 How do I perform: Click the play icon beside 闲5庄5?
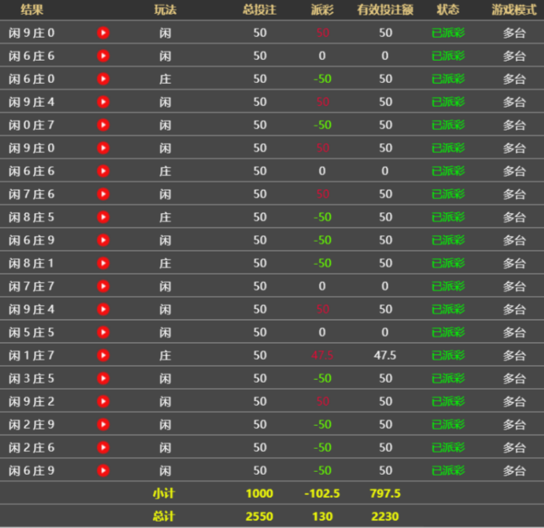[103, 333]
